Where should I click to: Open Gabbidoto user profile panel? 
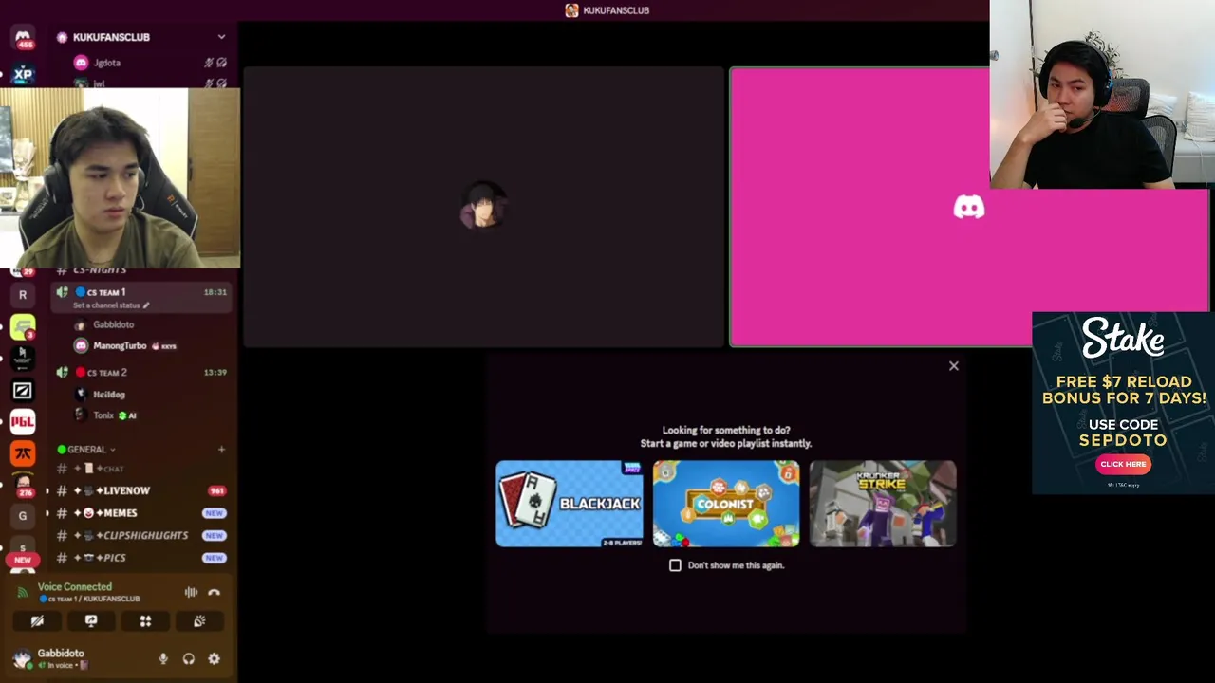coord(61,658)
